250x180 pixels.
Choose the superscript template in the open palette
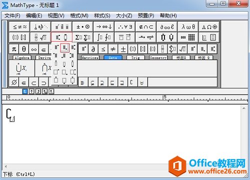click(x=56, y=47)
